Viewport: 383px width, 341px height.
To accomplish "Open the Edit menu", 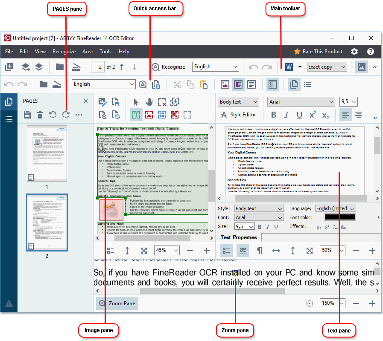I will (23, 52).
